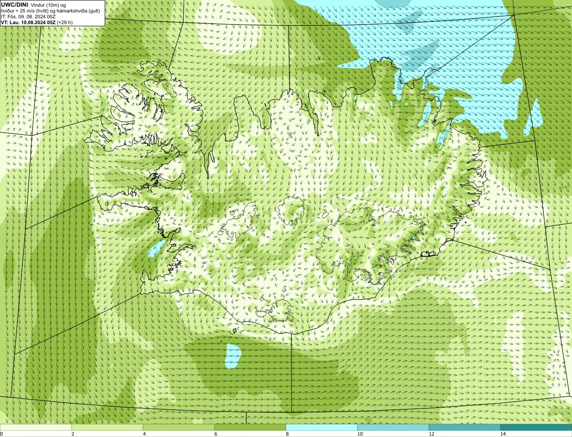This screenshot has height=437, width=572.
Task: Click the scale label '0'
Action: point(1,434)
